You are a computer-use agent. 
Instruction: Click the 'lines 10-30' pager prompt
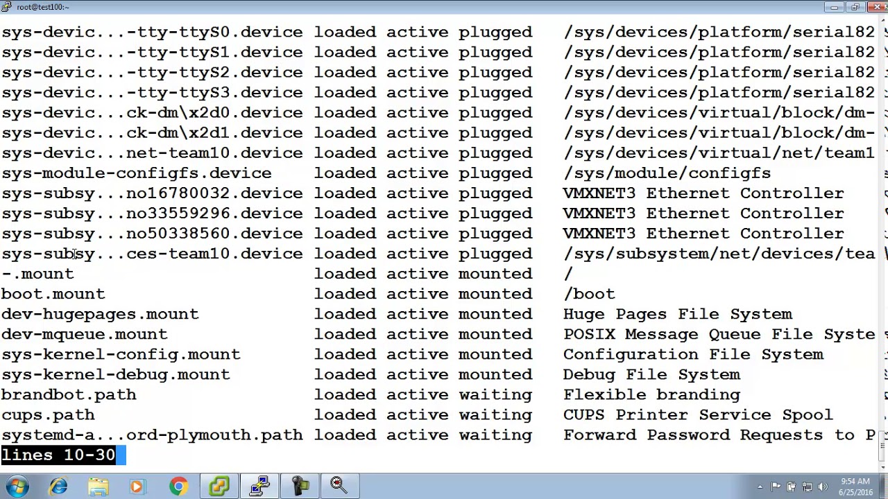(x=58, y=455)
